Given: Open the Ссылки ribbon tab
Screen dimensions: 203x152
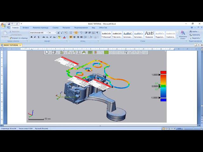Looking at the screenshot, I should point(56,28).
